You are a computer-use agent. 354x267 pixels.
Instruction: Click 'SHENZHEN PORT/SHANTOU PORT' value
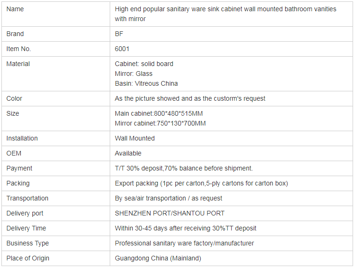point(170,213)
